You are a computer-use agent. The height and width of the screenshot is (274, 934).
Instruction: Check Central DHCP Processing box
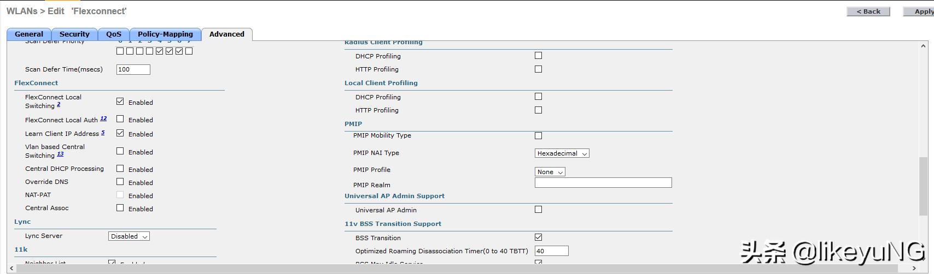pos(120,169)
